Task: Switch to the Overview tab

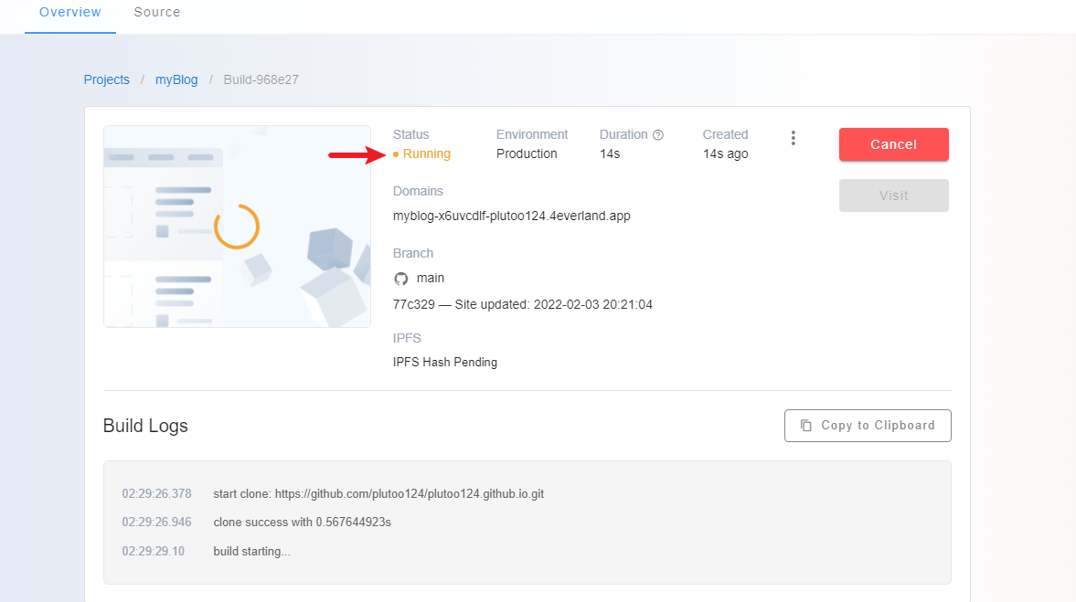Action: (70, 13)
